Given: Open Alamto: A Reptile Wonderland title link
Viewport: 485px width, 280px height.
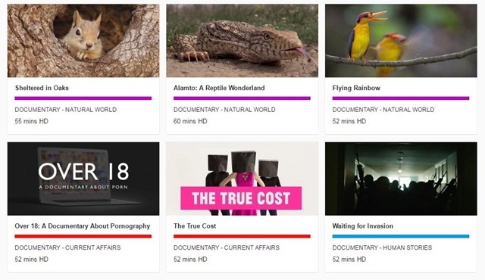Looking at the screenshot, I should 219,88.
